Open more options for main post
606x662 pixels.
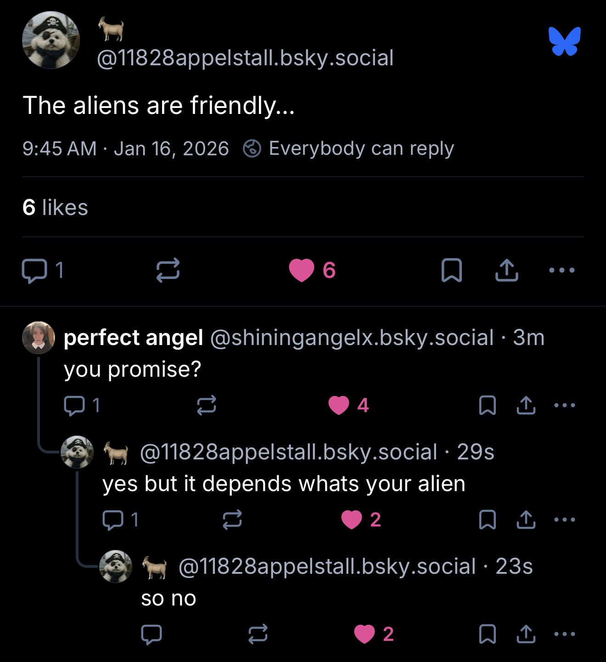pos(562,270)
